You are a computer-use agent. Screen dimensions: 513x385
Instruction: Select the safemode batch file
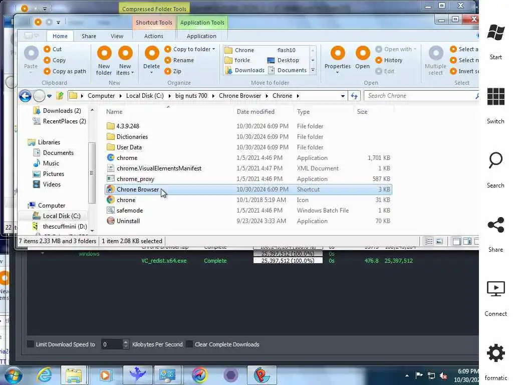(x=248, y=210)
